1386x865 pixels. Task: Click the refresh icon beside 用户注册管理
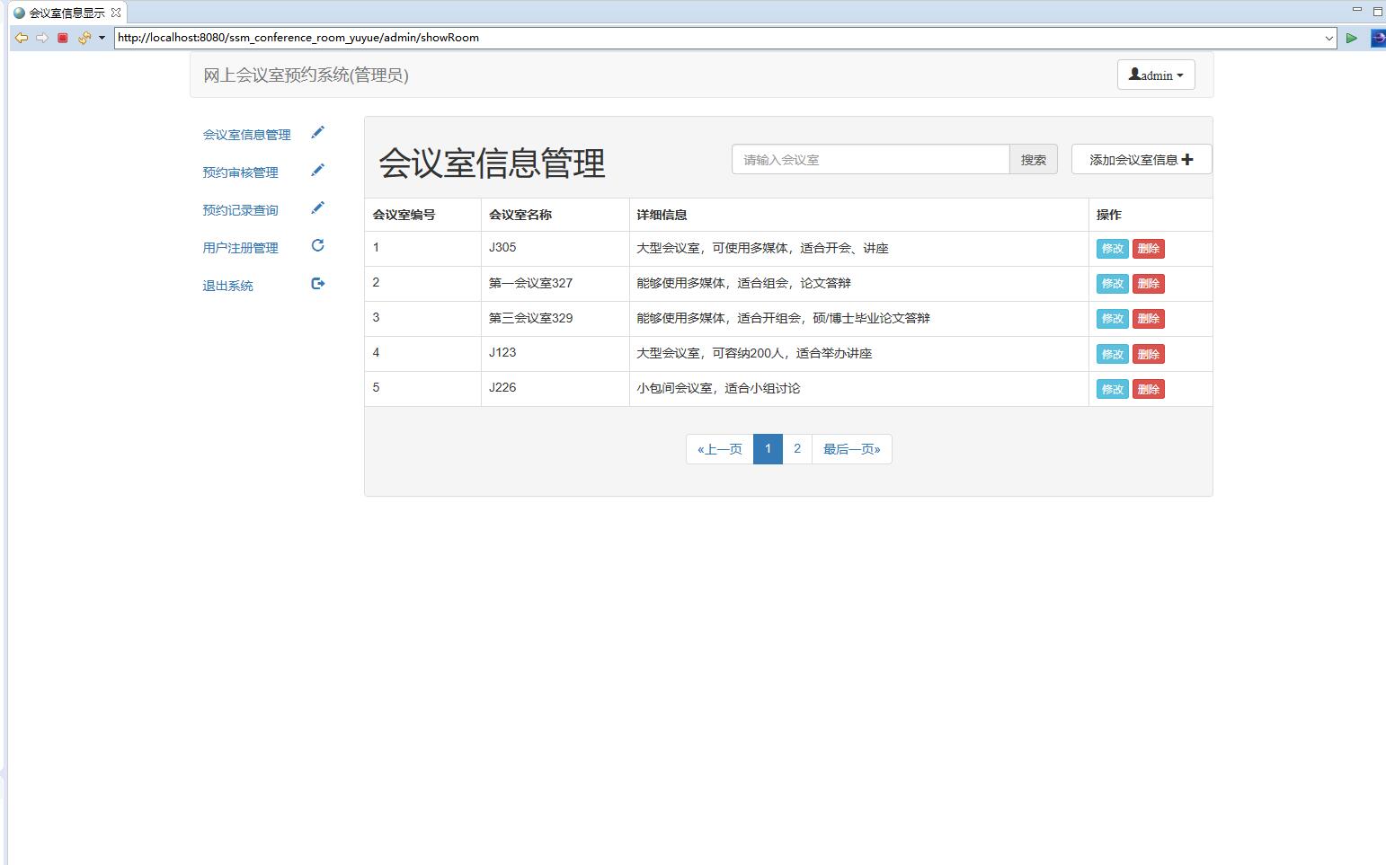click(317, 243)
